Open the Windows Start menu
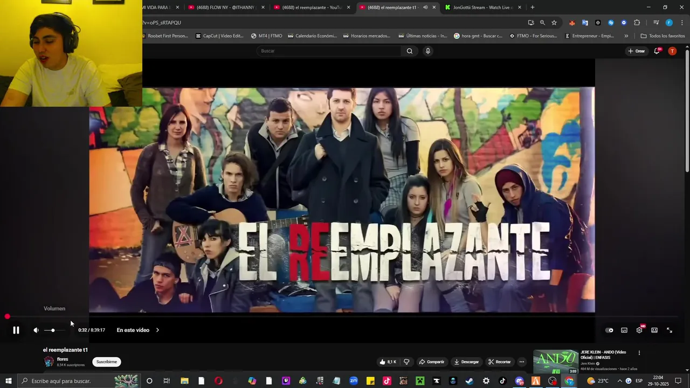The height and width of the screenshot is (388, 690). 9,381
